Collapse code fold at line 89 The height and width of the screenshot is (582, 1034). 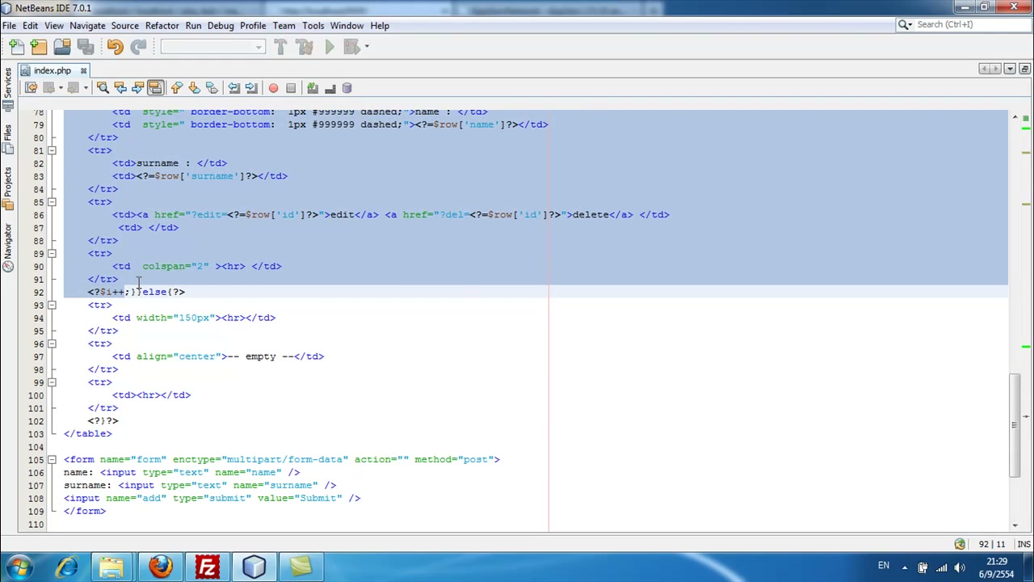click(x=52, y=254)
